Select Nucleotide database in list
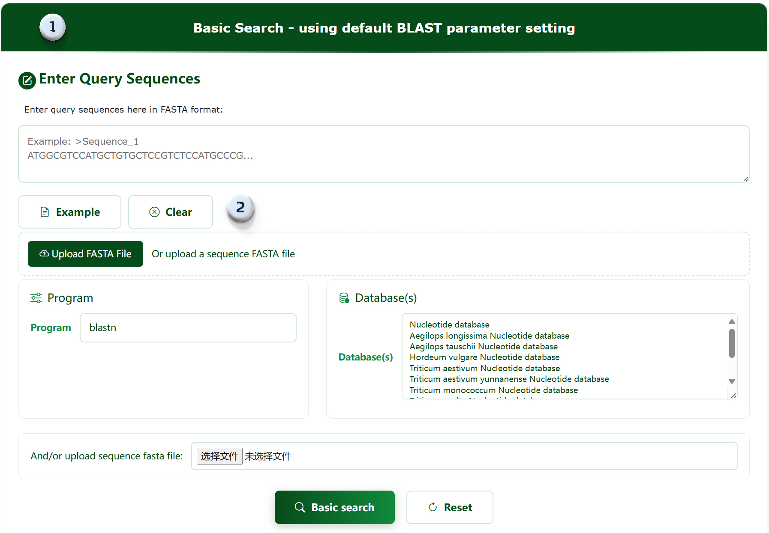Viewport: 769px width, 533px height. pyautogui.click(x=449, y=325)
